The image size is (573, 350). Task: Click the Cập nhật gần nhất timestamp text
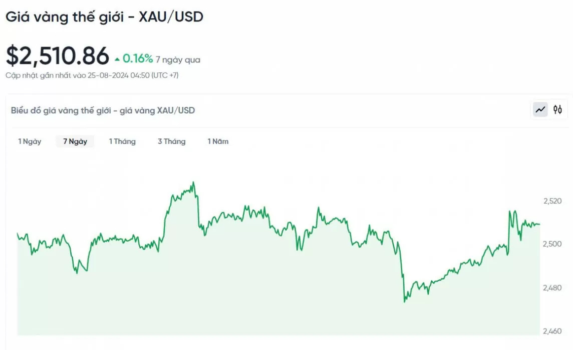[92, 75]
